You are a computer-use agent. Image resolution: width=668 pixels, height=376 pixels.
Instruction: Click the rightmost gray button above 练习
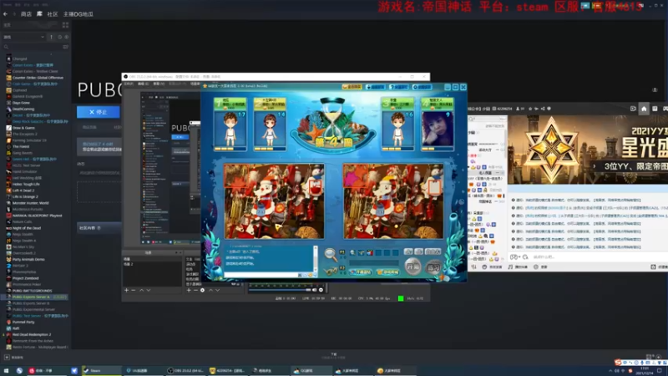[x=433, y=252]
